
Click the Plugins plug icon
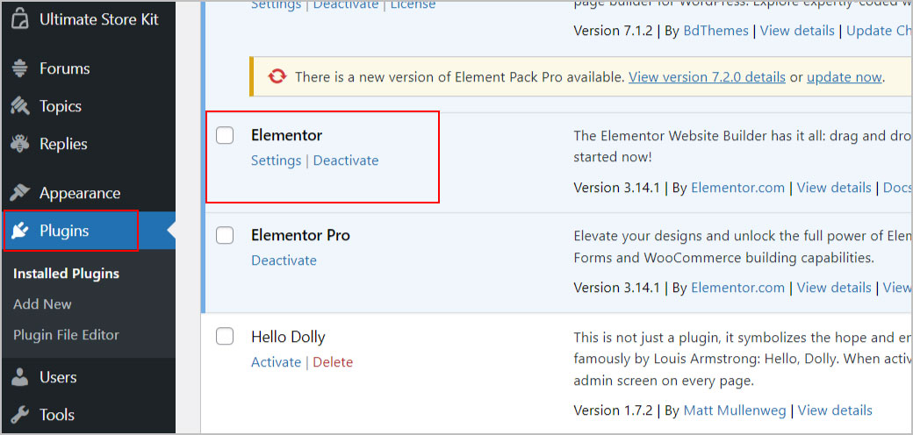coord(19,232)
